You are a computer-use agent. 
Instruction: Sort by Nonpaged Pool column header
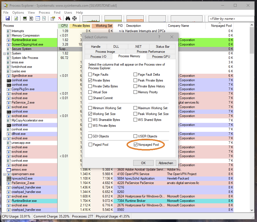(220, 26)
